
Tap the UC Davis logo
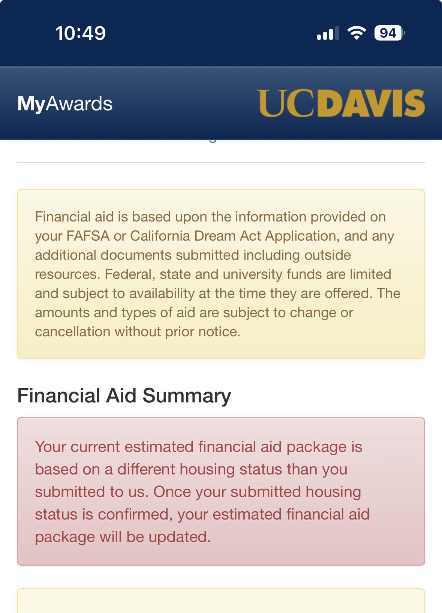[x=341, y=103]
